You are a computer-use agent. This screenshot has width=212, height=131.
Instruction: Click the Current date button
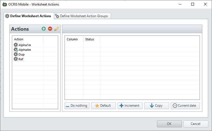[185, 106]
